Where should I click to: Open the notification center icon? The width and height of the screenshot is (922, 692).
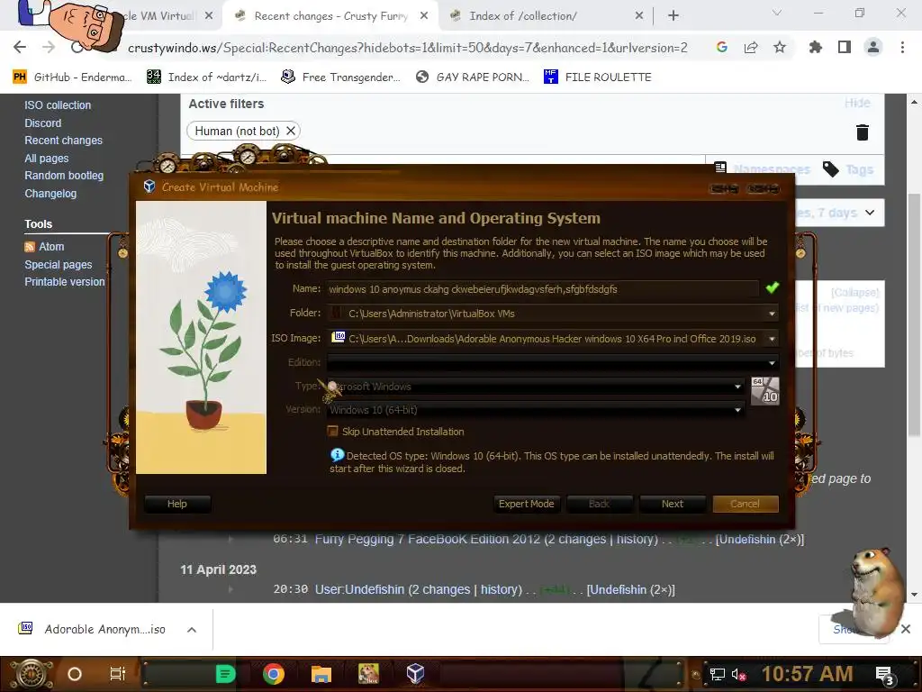[884, 675]
